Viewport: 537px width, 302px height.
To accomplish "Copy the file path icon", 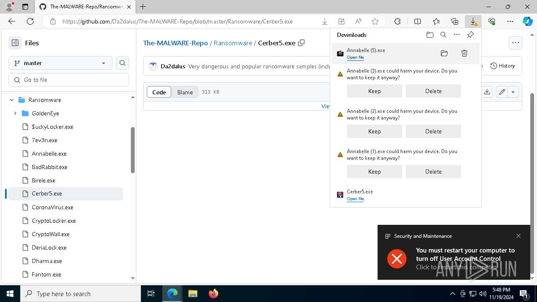I will [301, 43].
